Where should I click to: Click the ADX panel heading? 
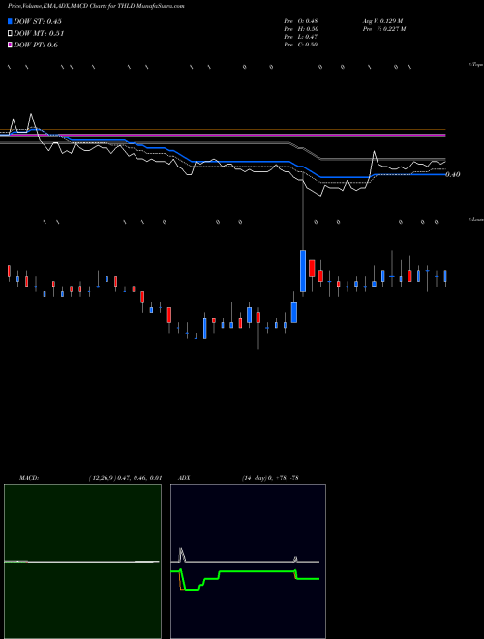(x=184, y=478)
